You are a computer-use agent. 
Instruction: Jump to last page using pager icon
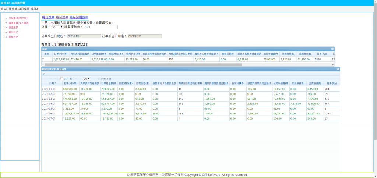click(80, 79)
